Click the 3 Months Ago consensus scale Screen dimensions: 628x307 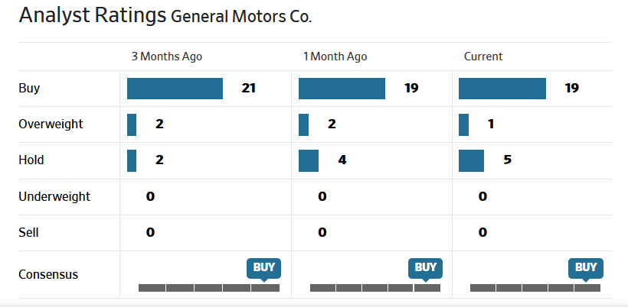pos(208,288)
